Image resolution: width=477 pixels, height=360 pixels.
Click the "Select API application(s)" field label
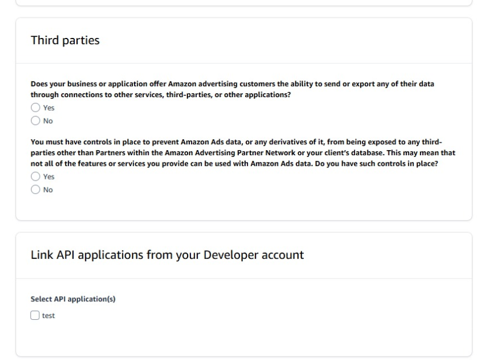(73, 298)
